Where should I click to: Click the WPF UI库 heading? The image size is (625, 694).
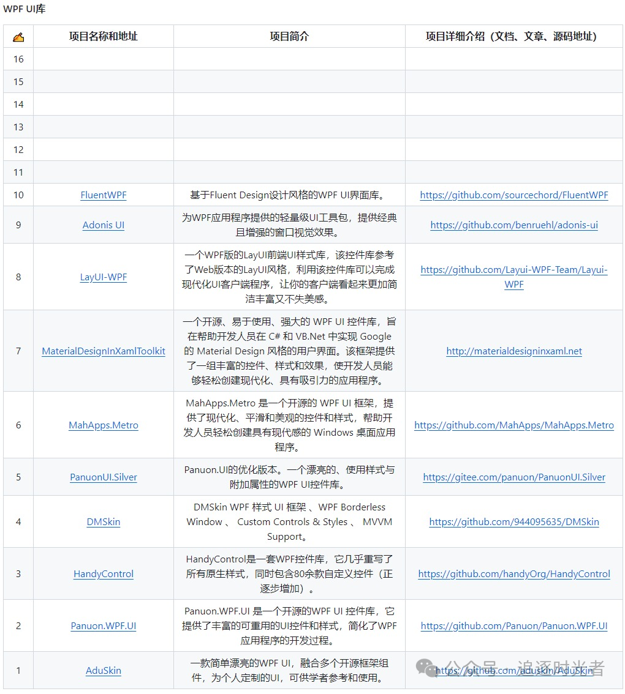[x=25, y=9]
